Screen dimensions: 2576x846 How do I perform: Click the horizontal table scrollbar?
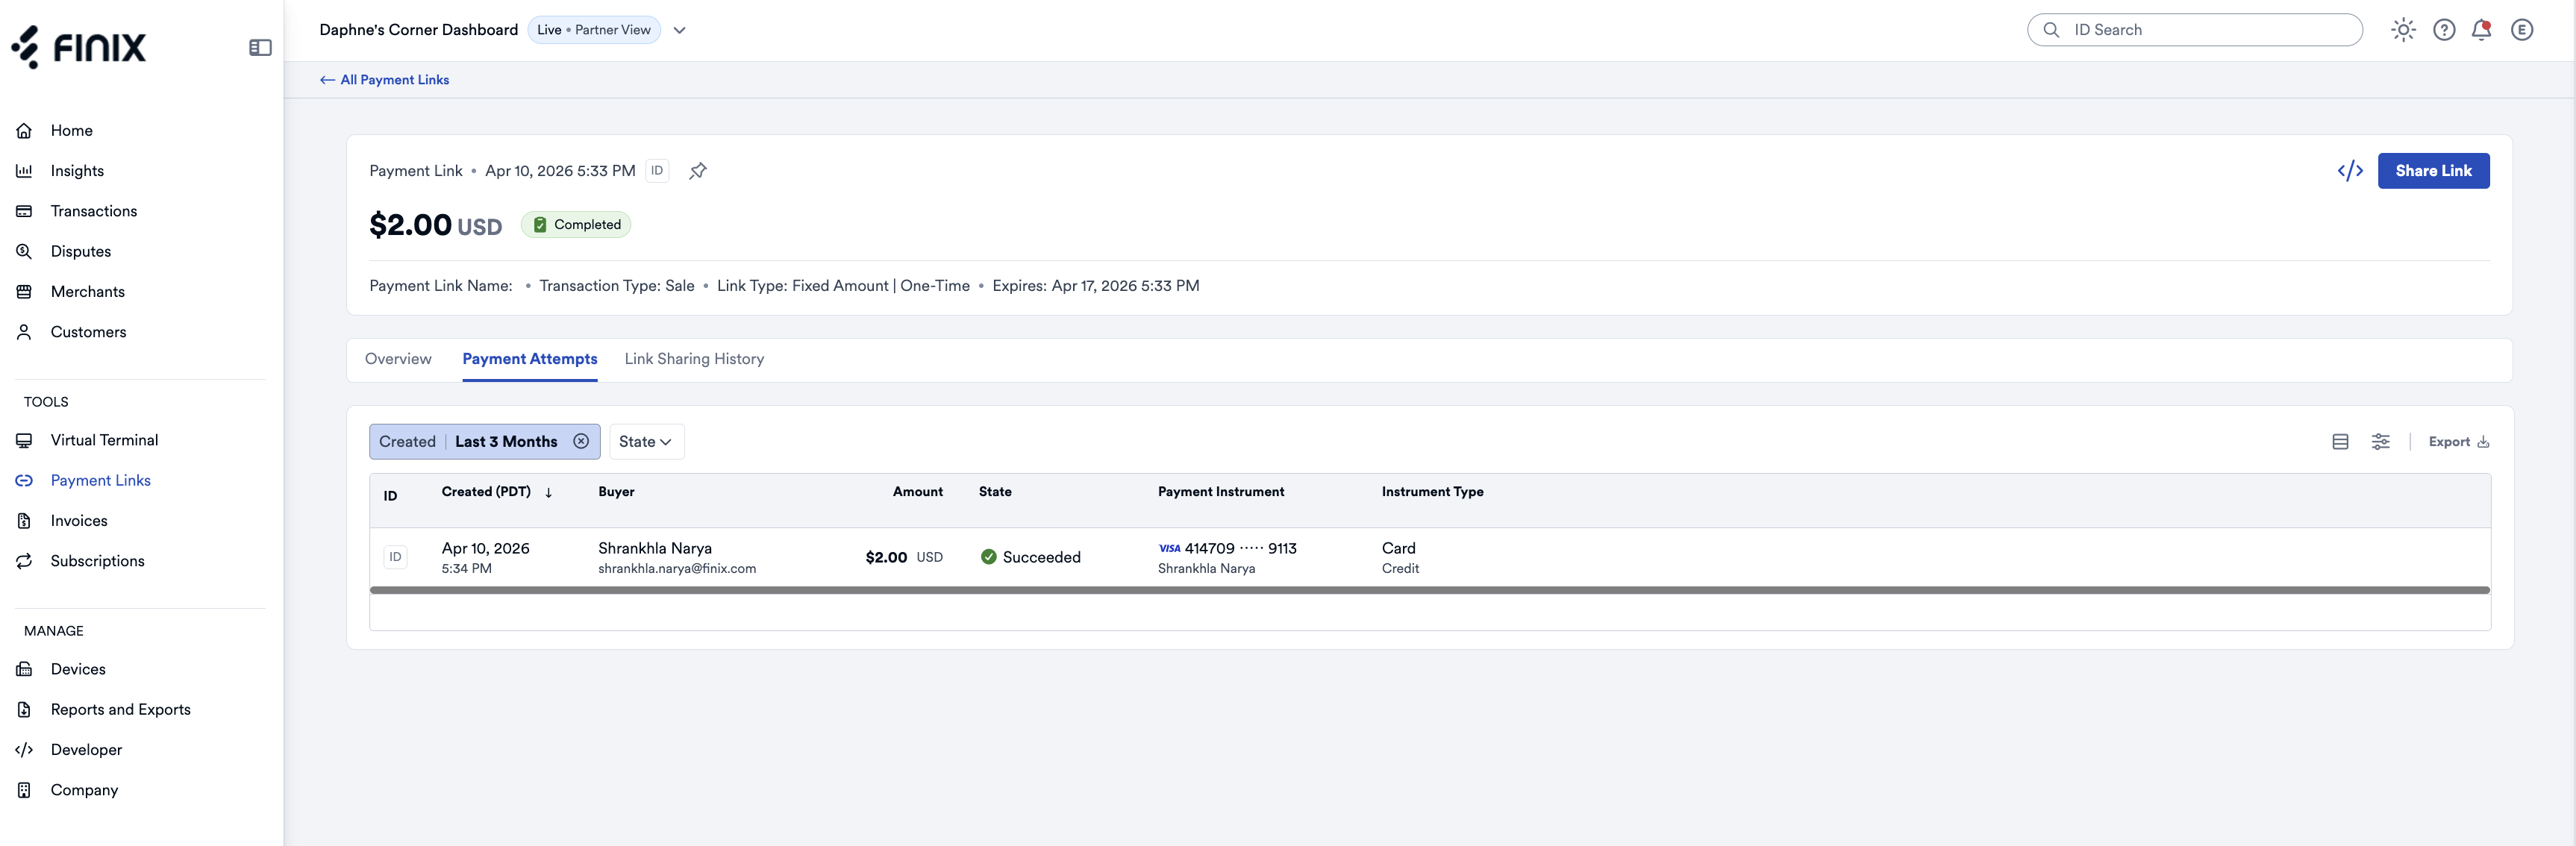(x=1429, y=590)
